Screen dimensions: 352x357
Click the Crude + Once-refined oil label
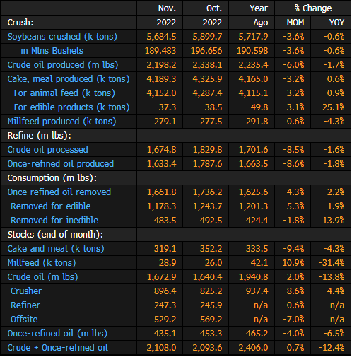(x=57, y=348)
